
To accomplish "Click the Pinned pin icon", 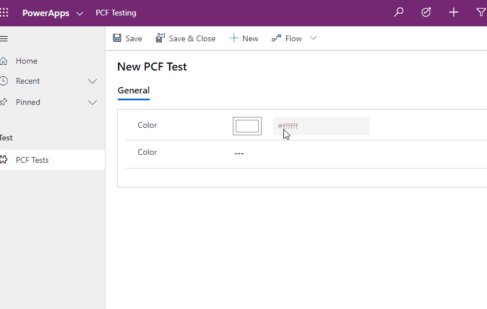I will (x=3, y=102).
